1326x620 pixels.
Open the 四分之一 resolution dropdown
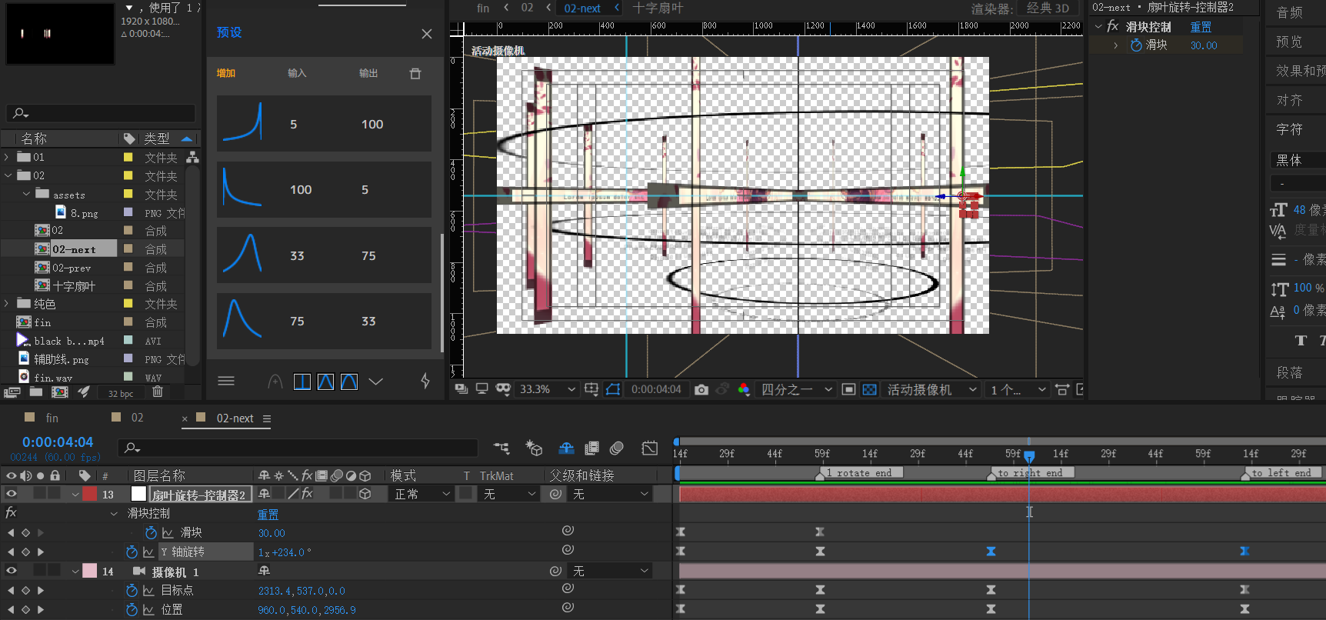point(797,389)
